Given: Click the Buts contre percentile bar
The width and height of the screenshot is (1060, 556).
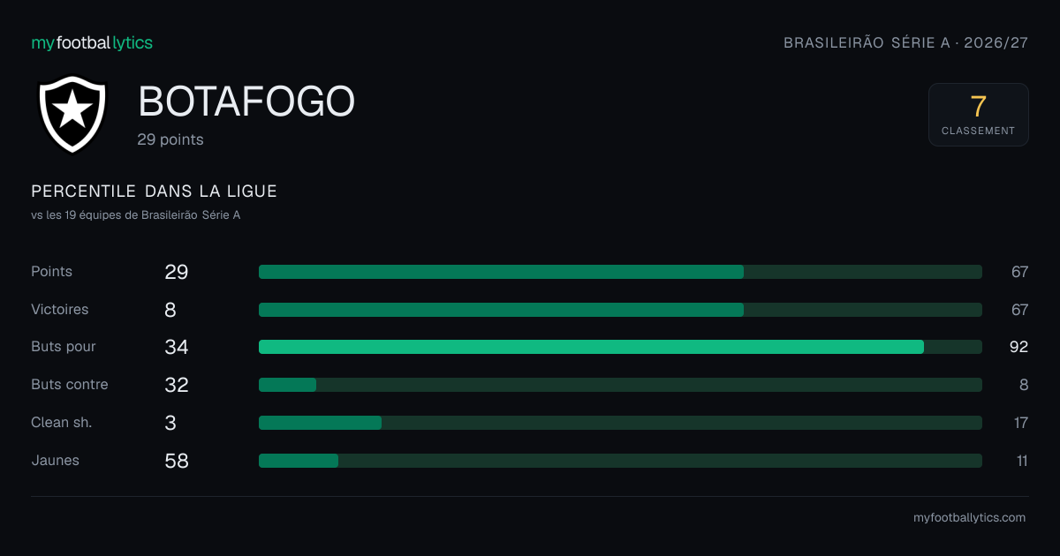Looking at the screenshot, I should click(620, 385).
